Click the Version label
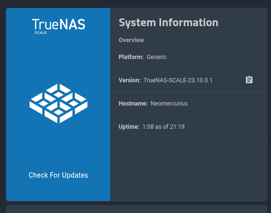Image resolution: width=271 pixels, height=213 pixels. [130, 80]
